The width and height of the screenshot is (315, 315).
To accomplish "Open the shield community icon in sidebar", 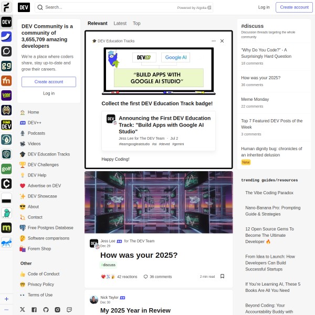I will pyautogui.click(x=6, y=154).
